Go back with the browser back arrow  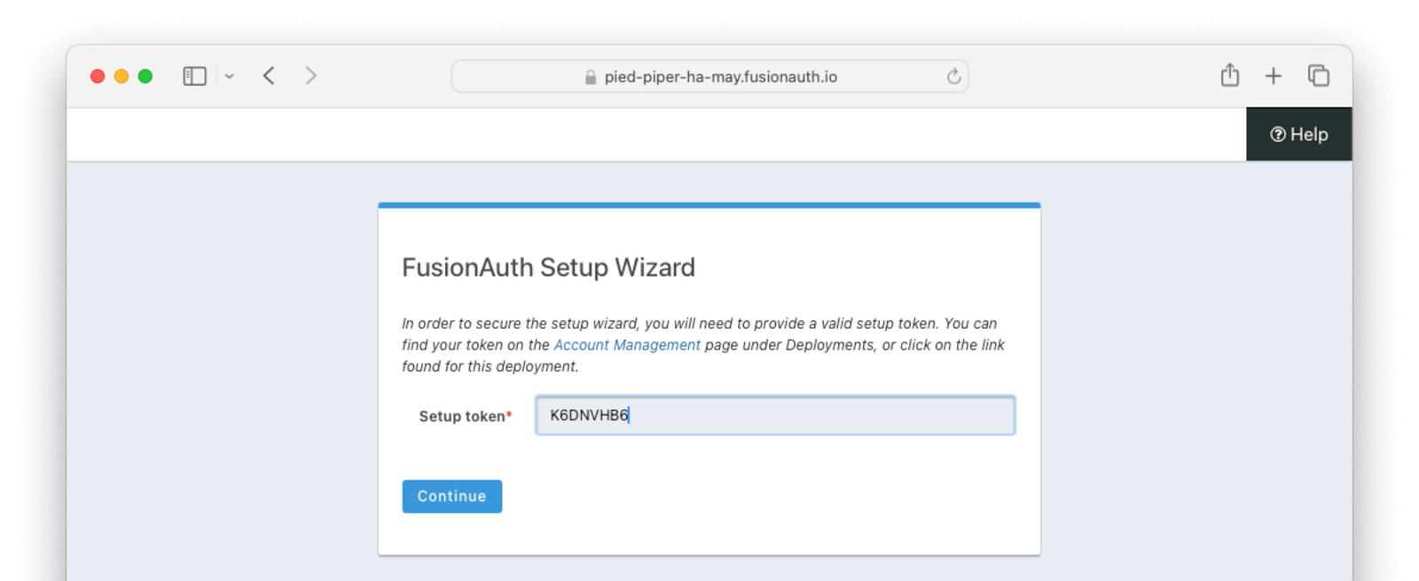tap(269, 76)
